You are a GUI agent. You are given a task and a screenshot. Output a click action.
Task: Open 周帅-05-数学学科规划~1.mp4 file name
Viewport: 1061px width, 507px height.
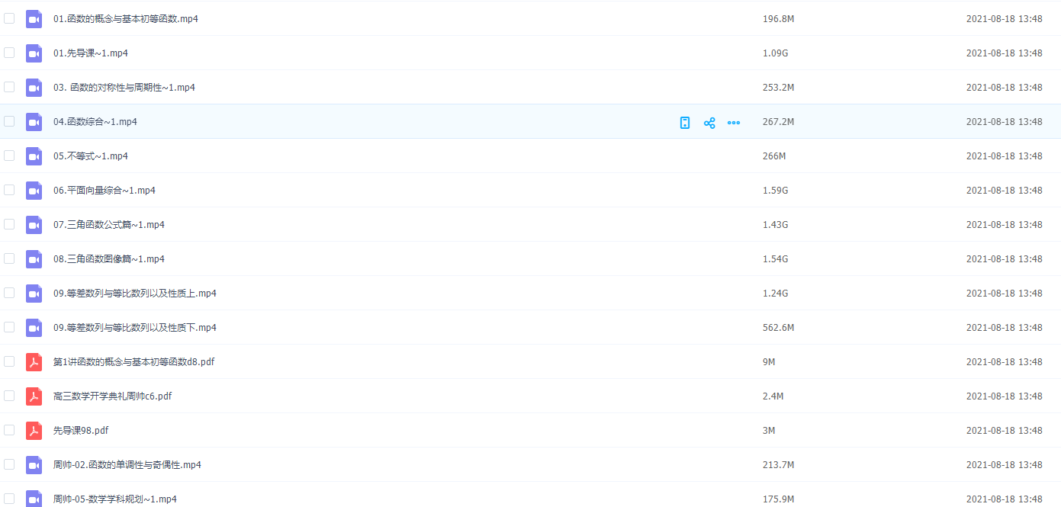pyautogui.click(x=114, y=499)
